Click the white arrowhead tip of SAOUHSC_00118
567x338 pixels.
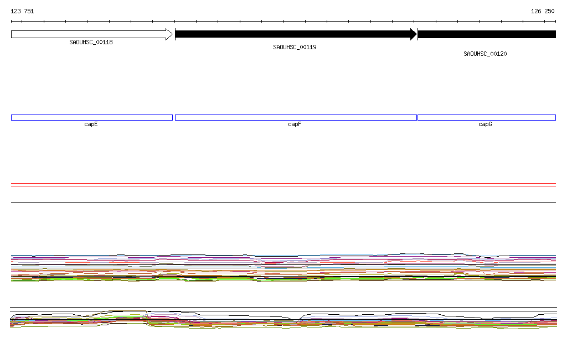(x=169, y=34)
